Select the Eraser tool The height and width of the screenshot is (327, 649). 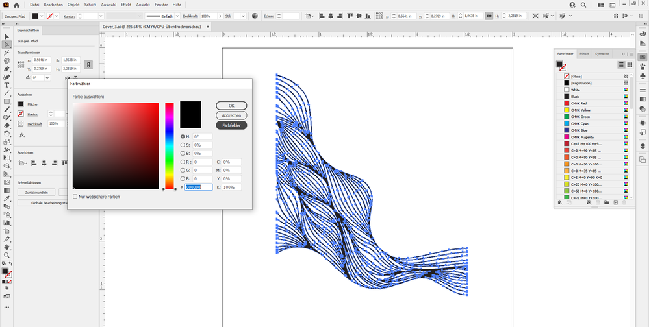[6, 126]
